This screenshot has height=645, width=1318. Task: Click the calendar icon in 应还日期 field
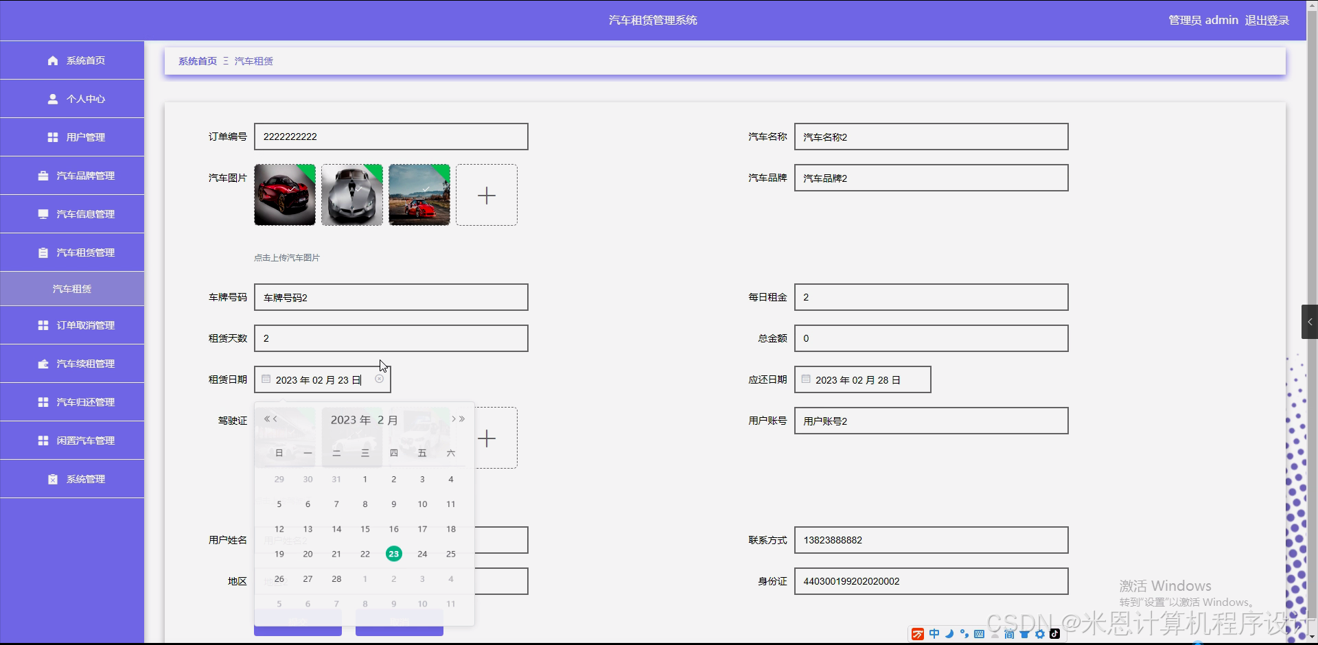pyautogui.click(x=806, y=379)
